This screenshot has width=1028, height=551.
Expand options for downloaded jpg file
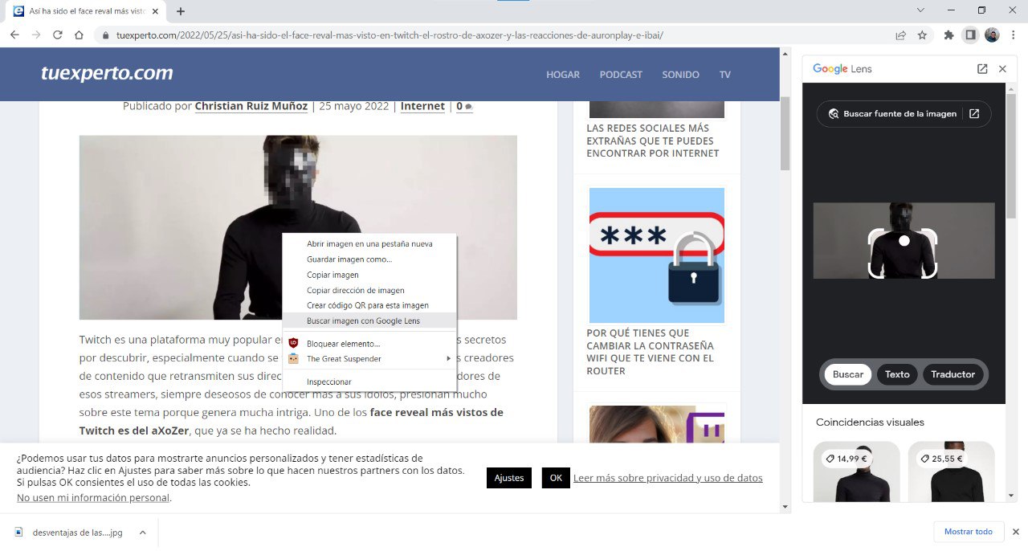click(x=142, y=533)
